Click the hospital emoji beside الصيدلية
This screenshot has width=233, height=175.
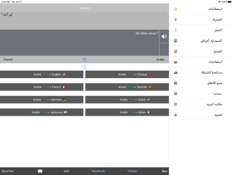tap(176, 41)
